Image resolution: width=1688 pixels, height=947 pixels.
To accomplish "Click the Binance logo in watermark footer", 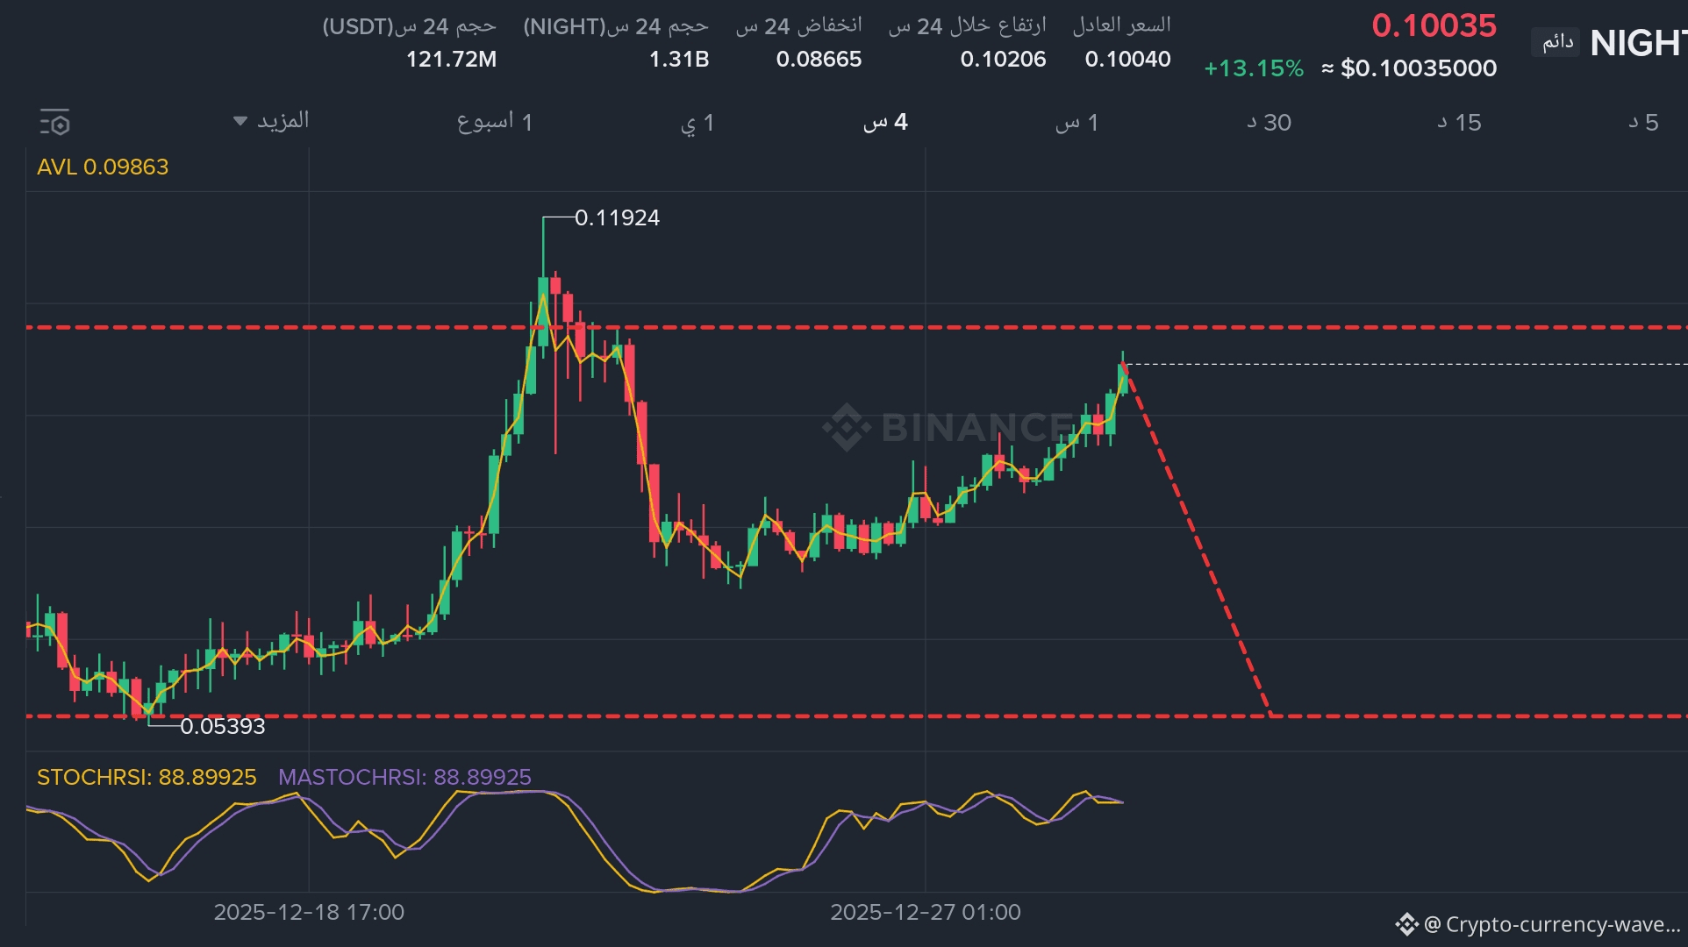I will (1406, 924).
